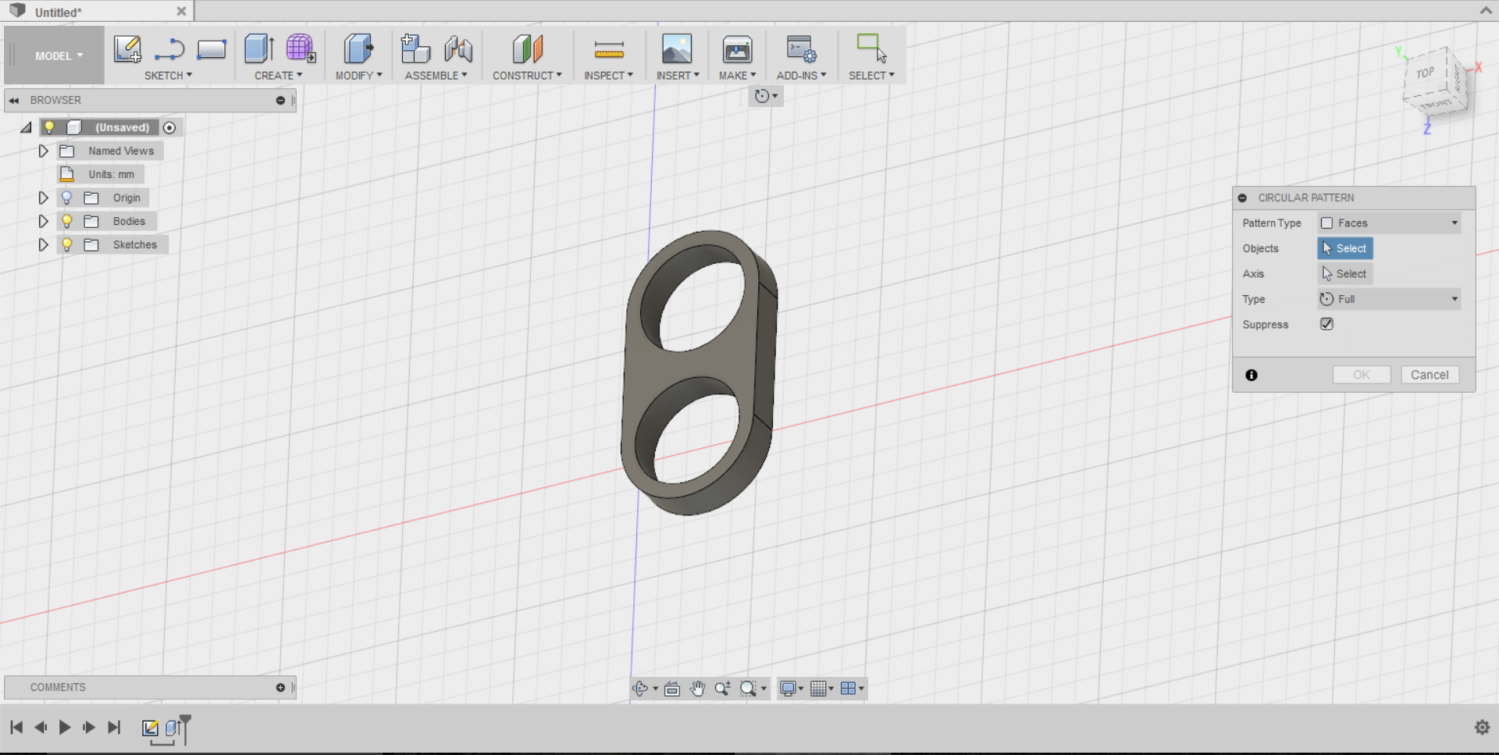Image resolution: width=1499 pixels, height=755 pixels.
Task: Click the Look At icon
Action: click(x=672, y=689)
